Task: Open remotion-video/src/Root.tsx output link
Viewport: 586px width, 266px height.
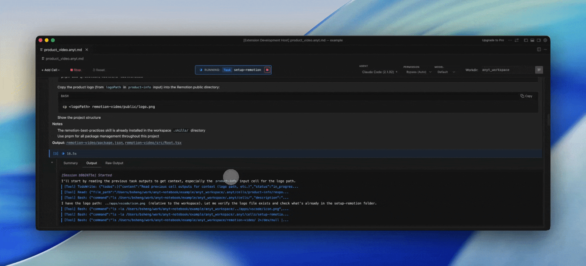Action: [153, 143]
